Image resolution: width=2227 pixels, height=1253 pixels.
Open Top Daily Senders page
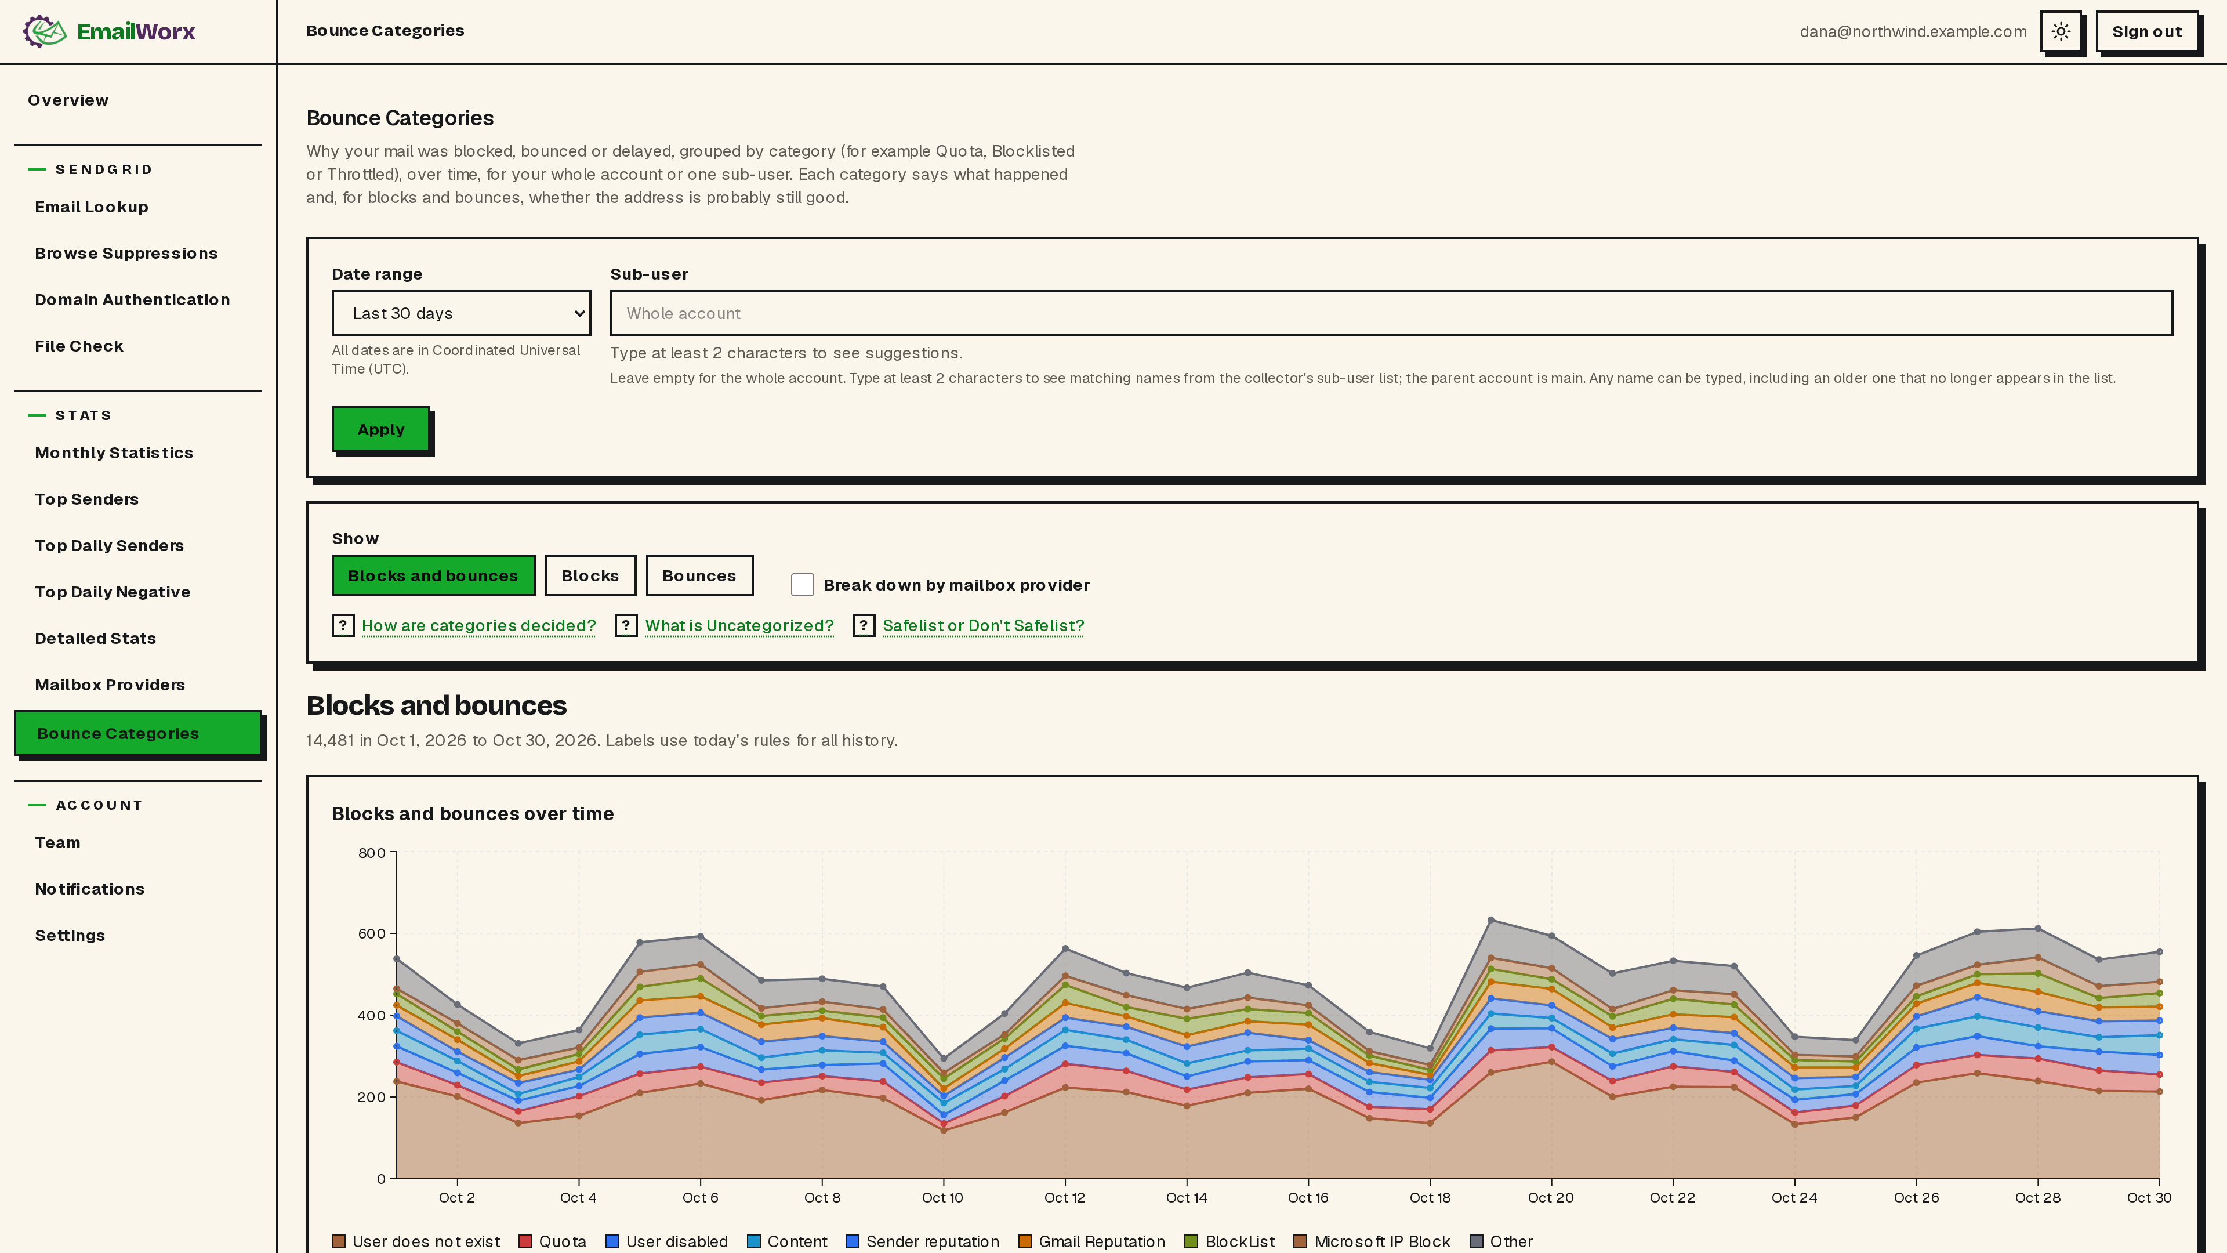point(110,546)
